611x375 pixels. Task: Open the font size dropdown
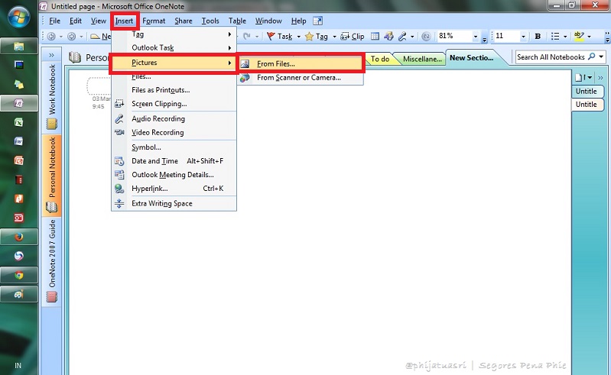[x=523, y=37]
